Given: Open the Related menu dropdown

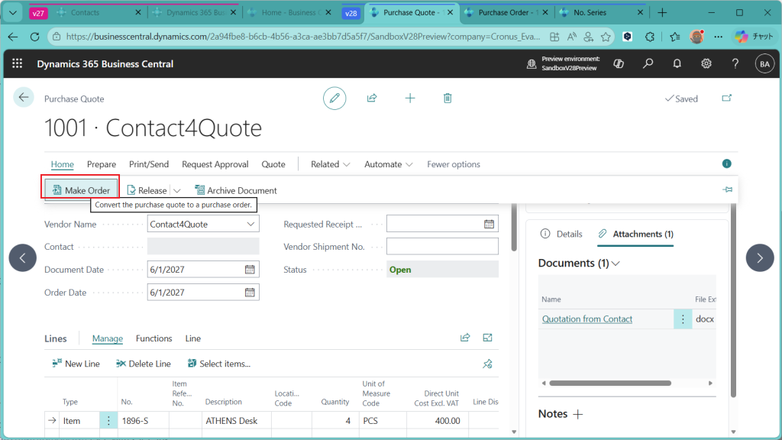Looking at the screenshot, I should click(330, 164).
